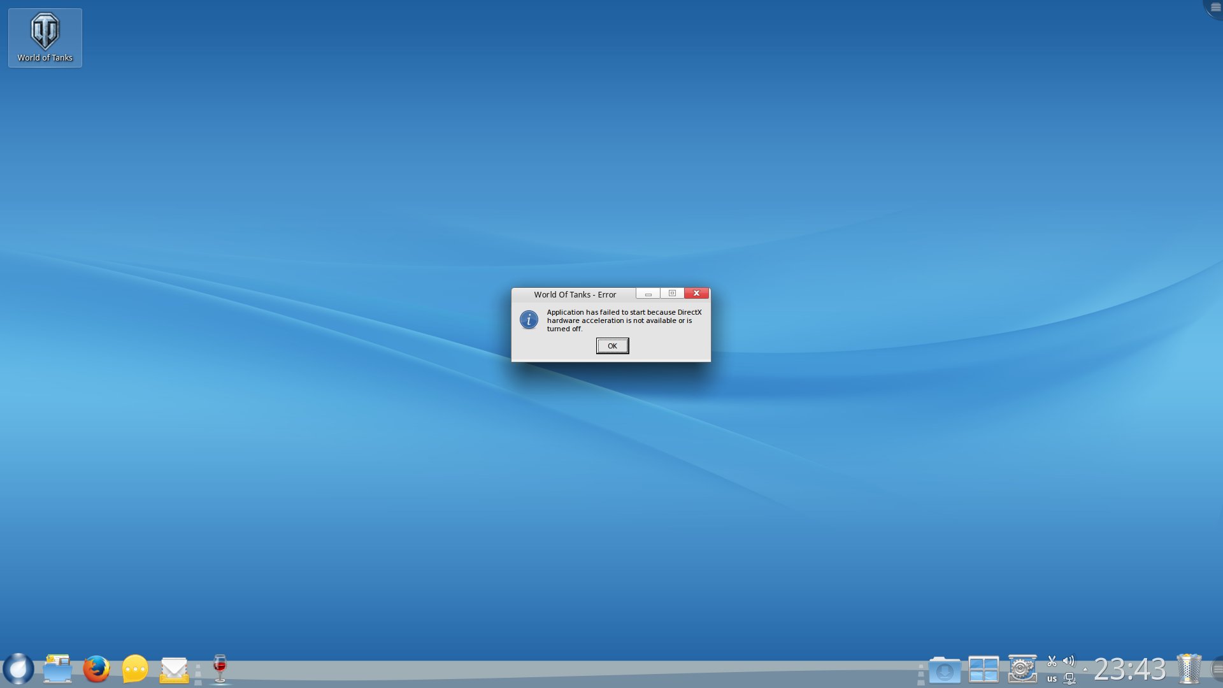Viewport: 1223px width, 688px height.
Task: Open the clipboard scissors tray icon
Action: 1052,661
